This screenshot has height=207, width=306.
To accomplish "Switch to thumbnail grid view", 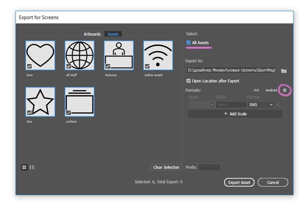I will [25, 167].
